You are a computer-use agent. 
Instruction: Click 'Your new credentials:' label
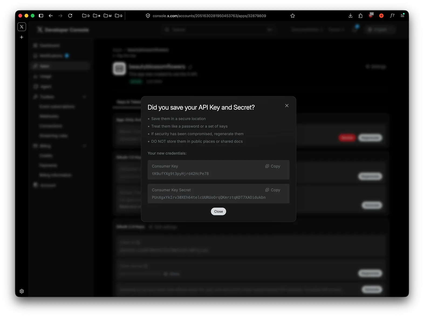[167, 153]
